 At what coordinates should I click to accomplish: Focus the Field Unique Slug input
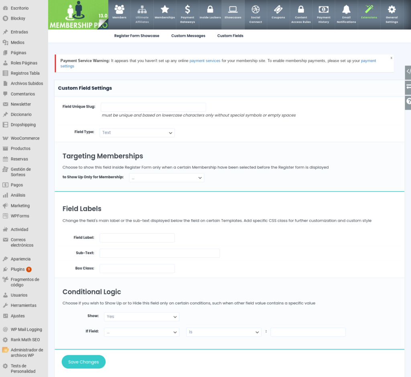(x=153, y=107)
